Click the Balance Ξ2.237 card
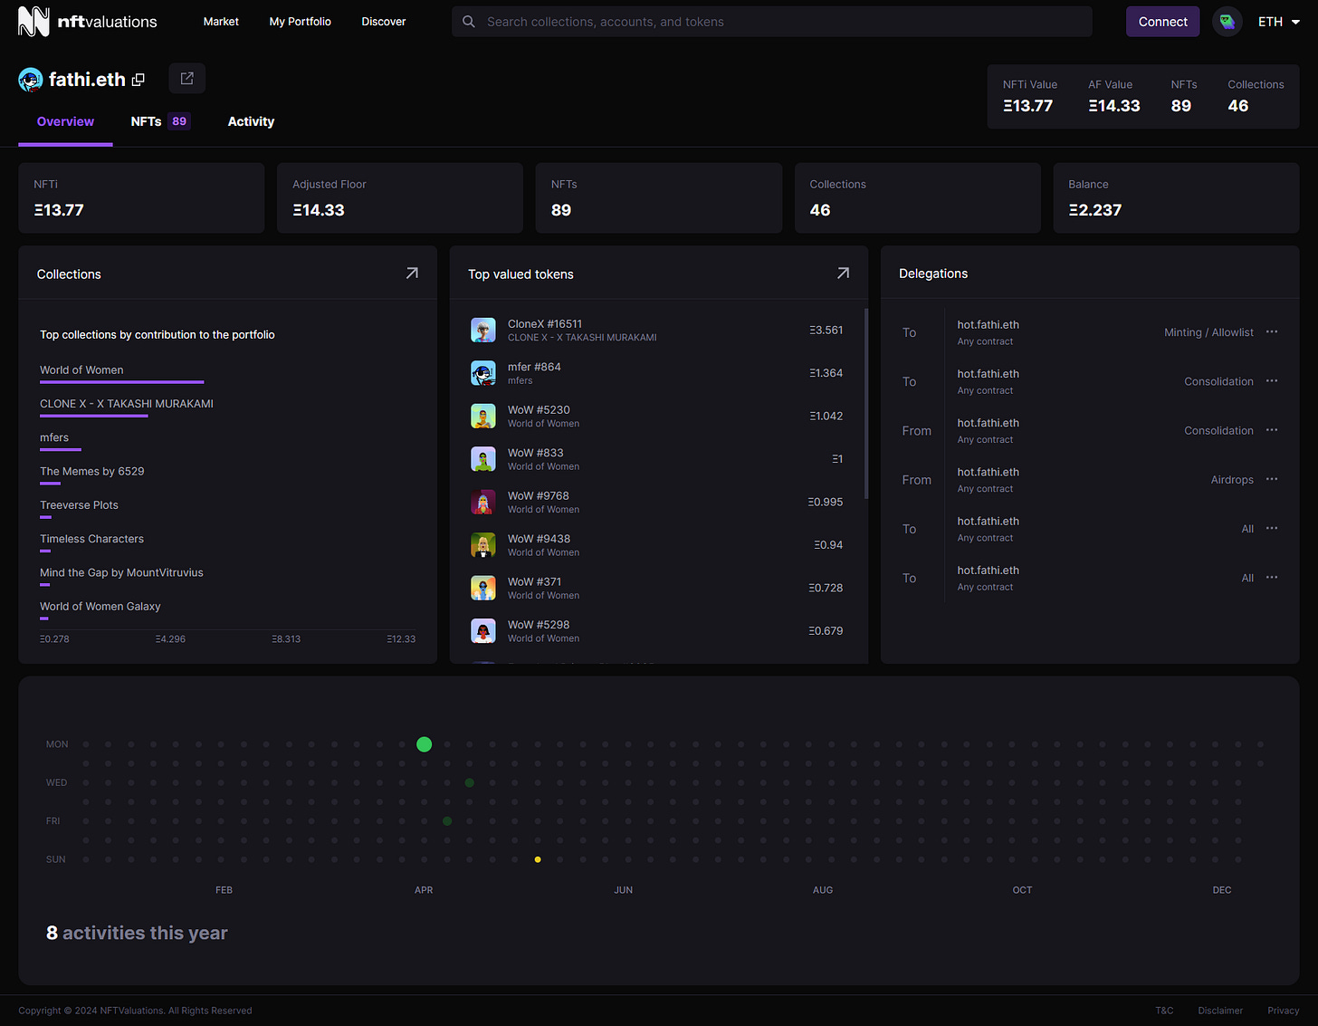1318x1026 pixels. point(1176,198)
